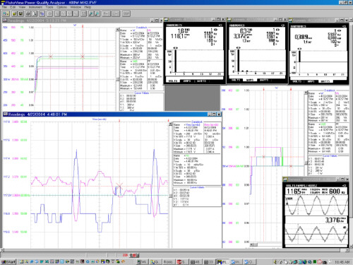Click the system tray clock showing 10:46 AM
This screenshot has height=265, width=353.
coord(342,262)
